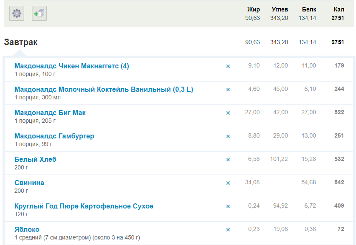Delete the Яблоко row
Image resolution: width=356 pixels, height=245 pixels.
click(x=228, y=230)
